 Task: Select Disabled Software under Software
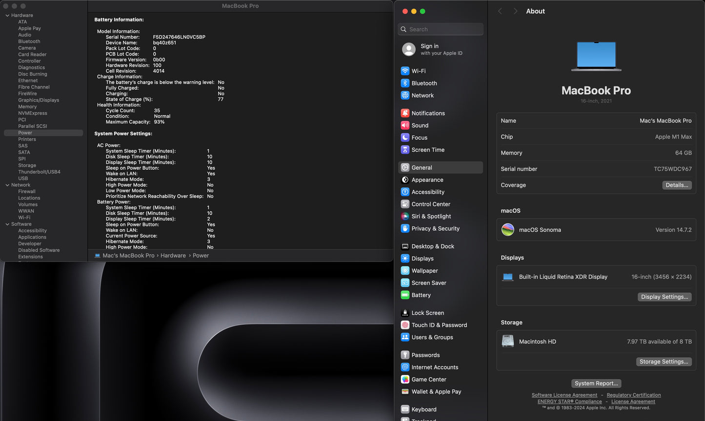pyautogui.click(x=39, y=250)
